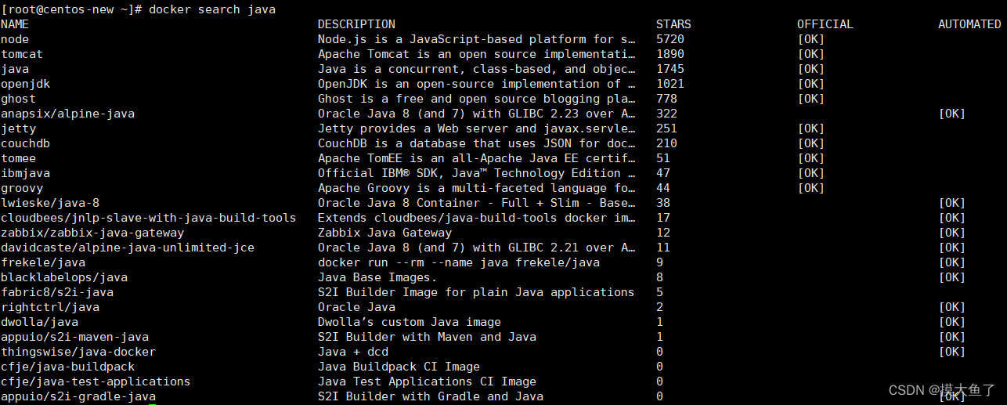
Task: Select the 'openjdk' image name
Action: click(25, 84)
